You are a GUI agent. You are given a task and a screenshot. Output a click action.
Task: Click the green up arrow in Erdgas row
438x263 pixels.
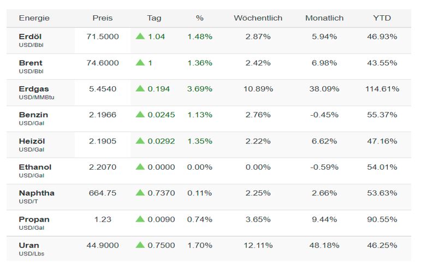click(x=140, y=88)
